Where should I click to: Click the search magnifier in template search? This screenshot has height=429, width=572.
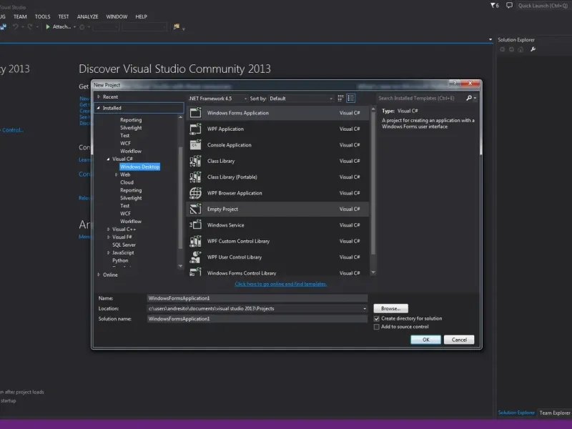pos(469,98)
